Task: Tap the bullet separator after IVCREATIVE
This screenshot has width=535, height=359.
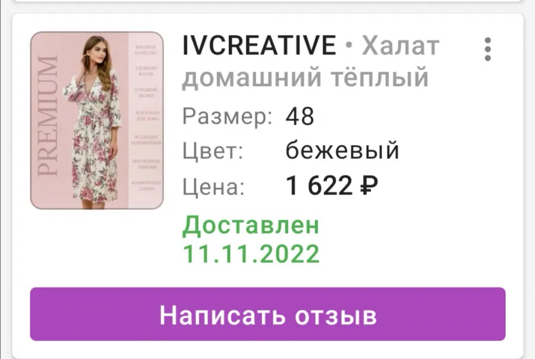Action: coord(349,46)
